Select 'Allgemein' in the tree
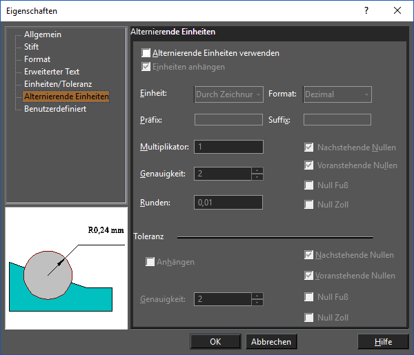The image size is (414, 355). pyautogui.click(x=43, y=34)
